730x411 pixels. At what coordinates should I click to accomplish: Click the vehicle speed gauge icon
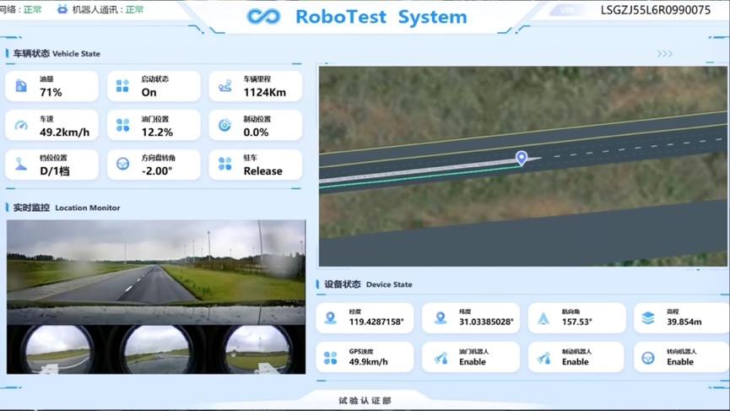pos(21,126)
